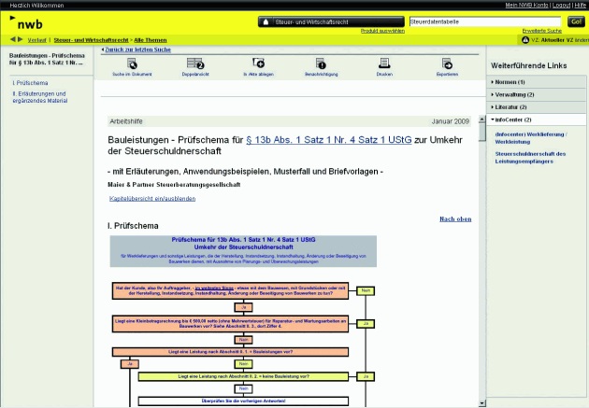Click the search field containing 'Steuerdatentabelle'

484,21
